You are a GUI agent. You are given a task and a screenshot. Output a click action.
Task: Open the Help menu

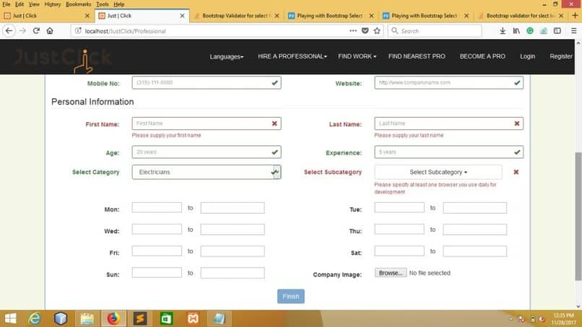pyautogui.click(x=118, y=4)
